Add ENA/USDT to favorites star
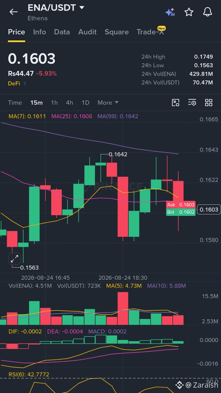Image resolution: width=221 pixels, height=393 pixels. (x=189, y=12)
